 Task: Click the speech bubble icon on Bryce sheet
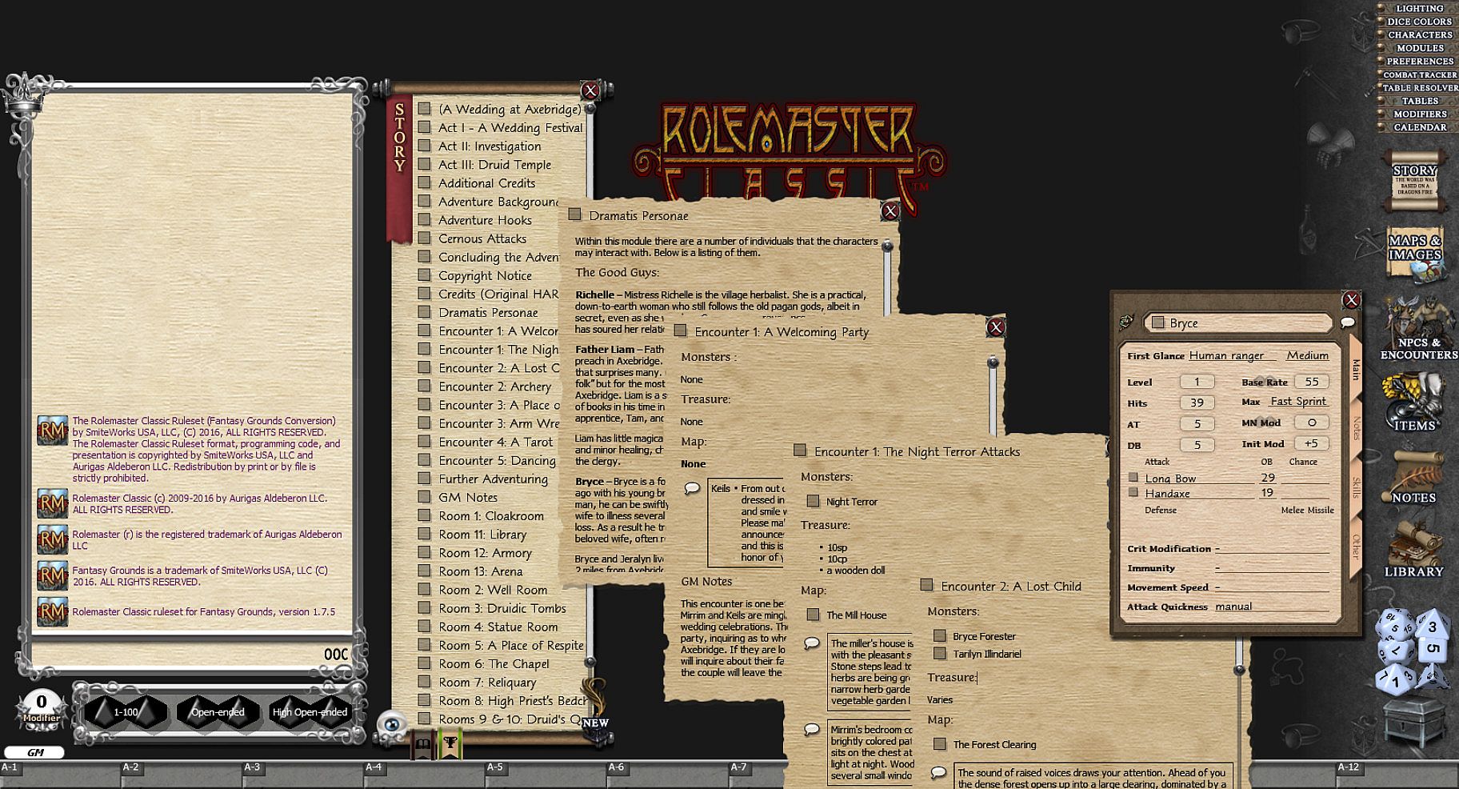pyautogui.click(x=1348, y=322)
